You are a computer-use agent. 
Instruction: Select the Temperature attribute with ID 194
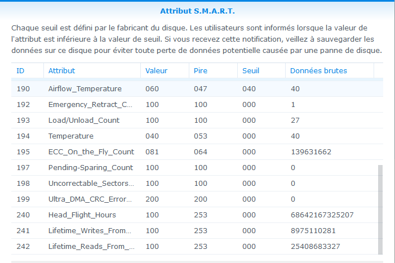point(197,136)
